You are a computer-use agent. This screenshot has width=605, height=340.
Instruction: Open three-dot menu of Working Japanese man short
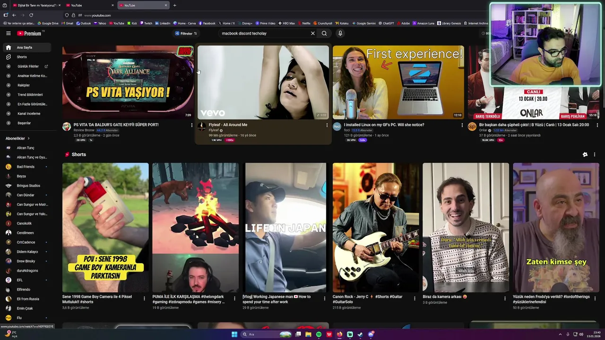coord(324,298)
